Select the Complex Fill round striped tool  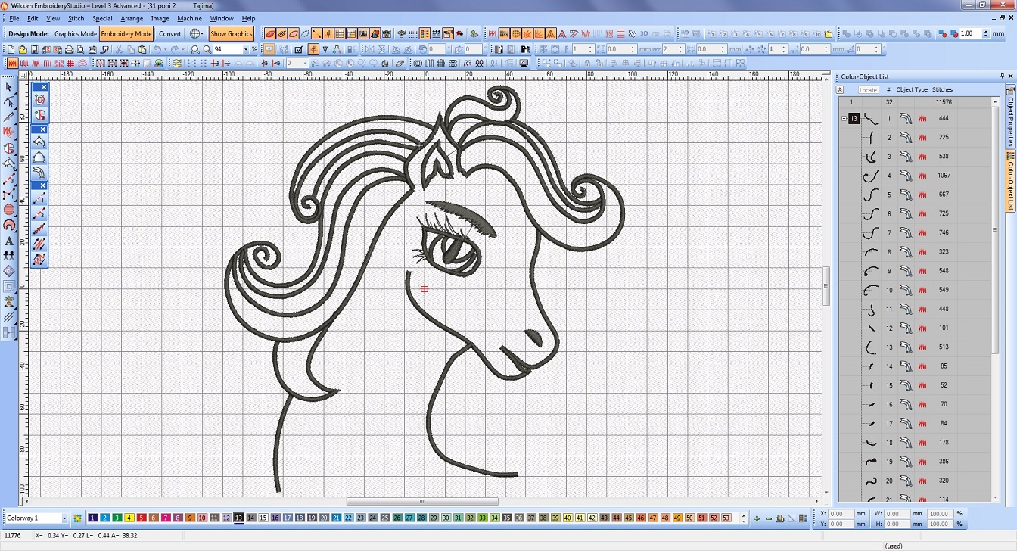click(9, 210)
